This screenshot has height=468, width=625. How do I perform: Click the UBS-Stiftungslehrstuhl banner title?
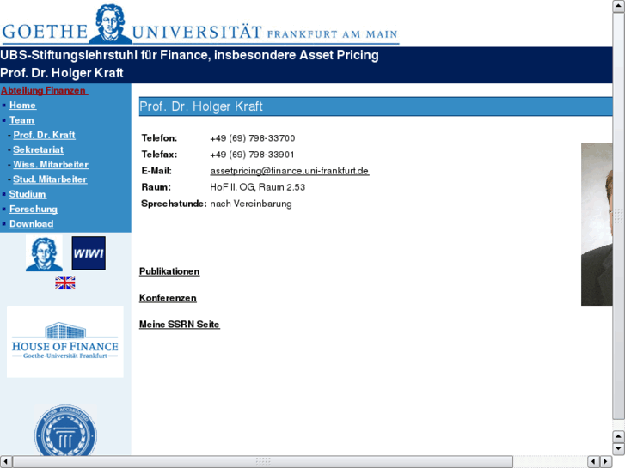coord(189,55)
